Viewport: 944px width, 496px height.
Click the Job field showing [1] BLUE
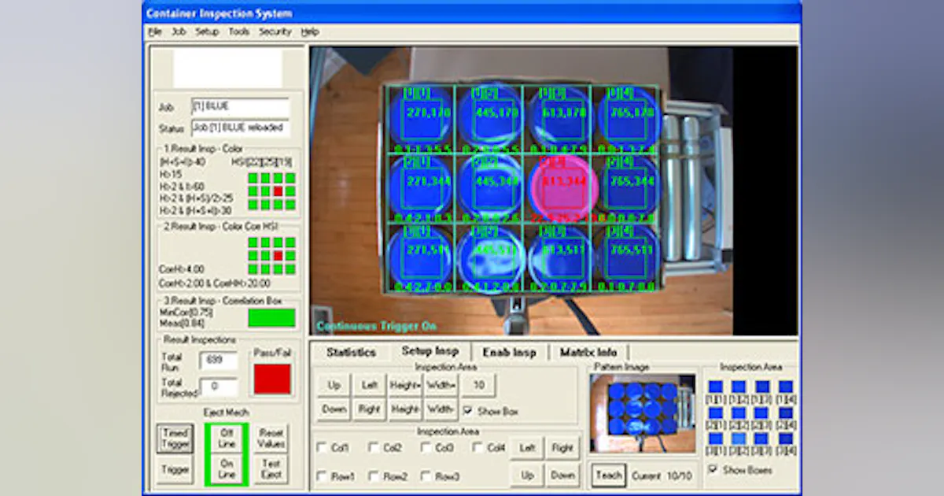coord(240,107)
